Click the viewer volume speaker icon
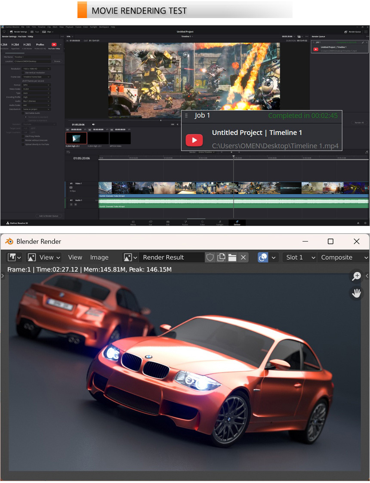Image resolution: width=370 pixels, height=483 pixels. pyautogui.click(x=93, y=124)
